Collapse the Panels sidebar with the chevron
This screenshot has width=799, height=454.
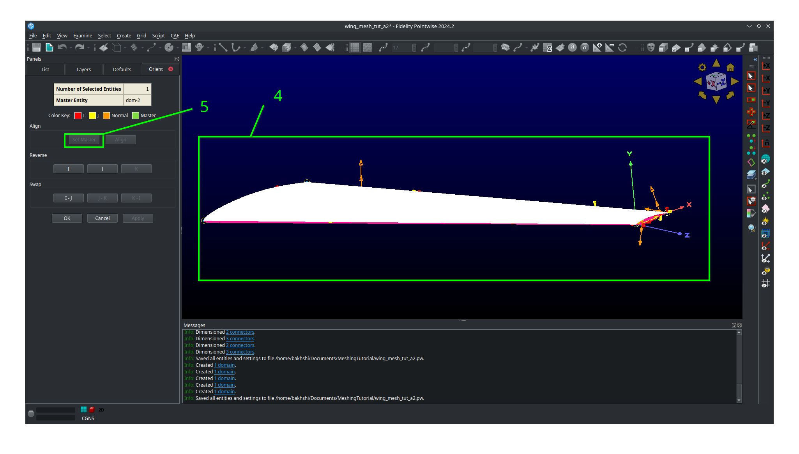click(x=755, y=60)
